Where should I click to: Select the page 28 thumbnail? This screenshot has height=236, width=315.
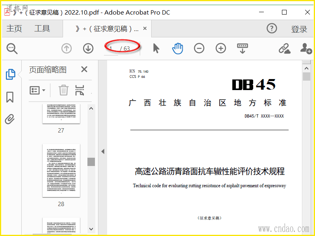(61, 170)
